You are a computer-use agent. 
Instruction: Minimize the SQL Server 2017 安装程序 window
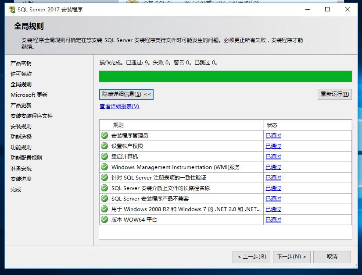click(308, 10)
